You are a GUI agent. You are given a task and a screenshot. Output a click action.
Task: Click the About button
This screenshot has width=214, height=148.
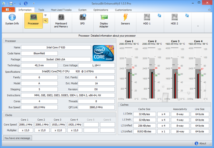click(x=200, y=143)
